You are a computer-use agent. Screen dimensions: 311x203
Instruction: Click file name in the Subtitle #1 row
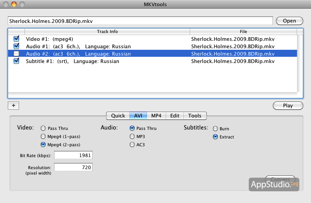coord(232,61)
